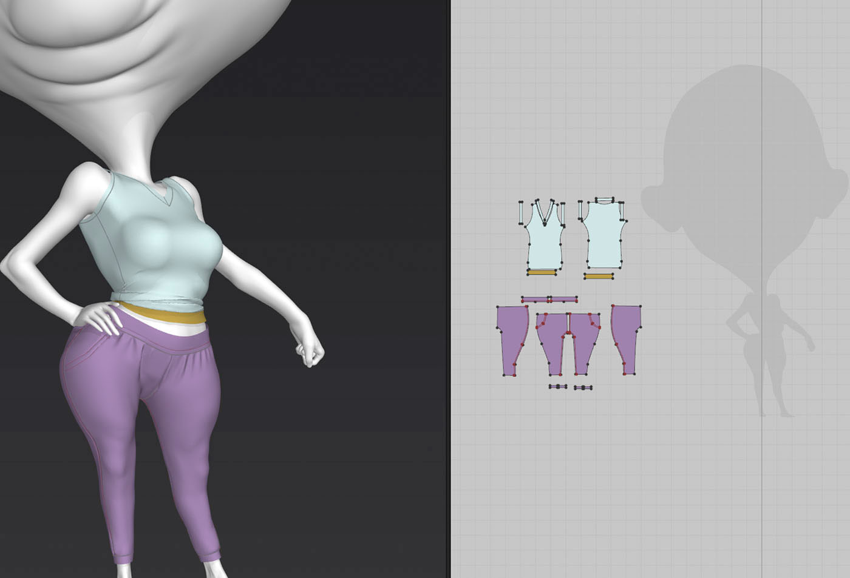Select the left small purple cuff piece
The width and height of the screenshot is (850, 578).
[558, 386]
